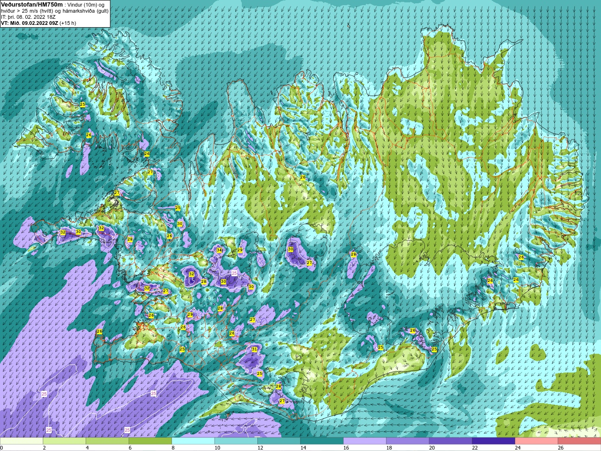Click the legend scale number 10
601x451 pixels.
coord(217,448)
